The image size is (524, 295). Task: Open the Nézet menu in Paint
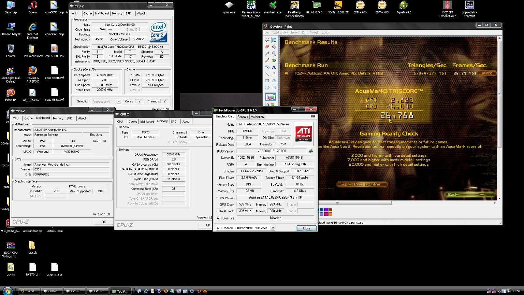coord(295,32)
